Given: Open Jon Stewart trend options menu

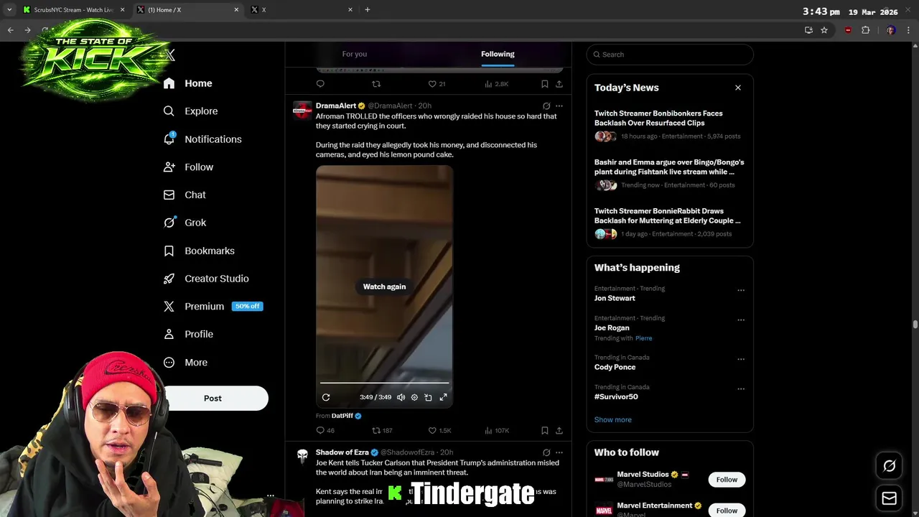Looking at the screenshot, I should click(741, 290).
